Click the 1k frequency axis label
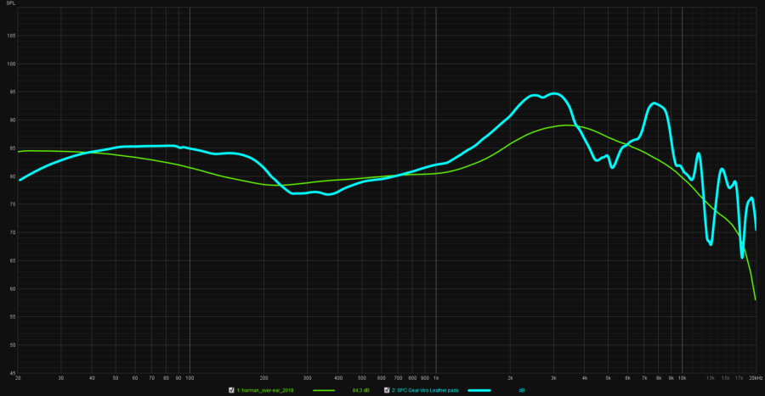The image size is (765, 396). click(x=436, y=378)
